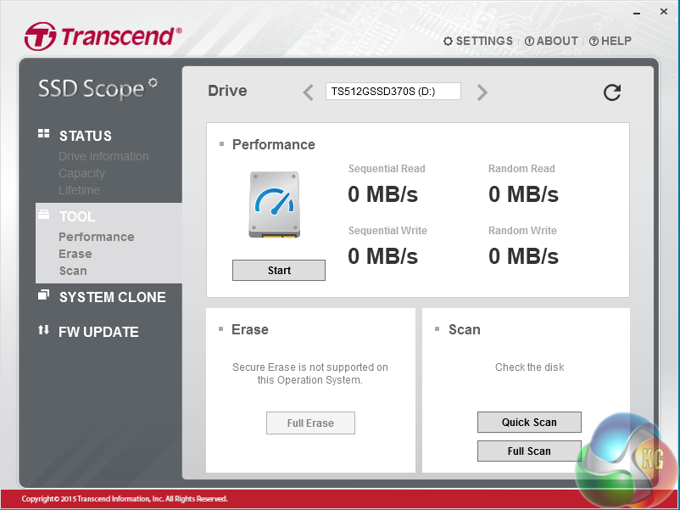Close the SSD Scope window

(x=664, y=12)
